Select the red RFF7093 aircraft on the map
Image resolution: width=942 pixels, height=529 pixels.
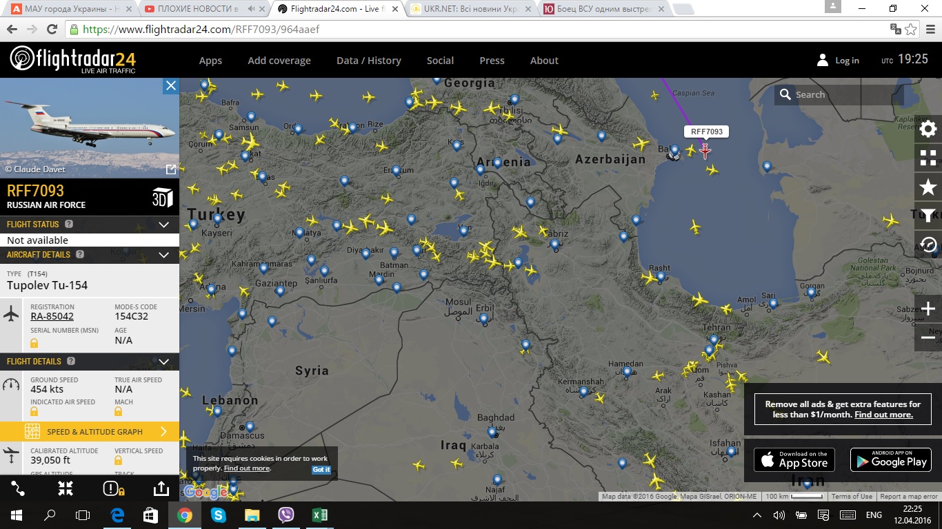point(705,152)
